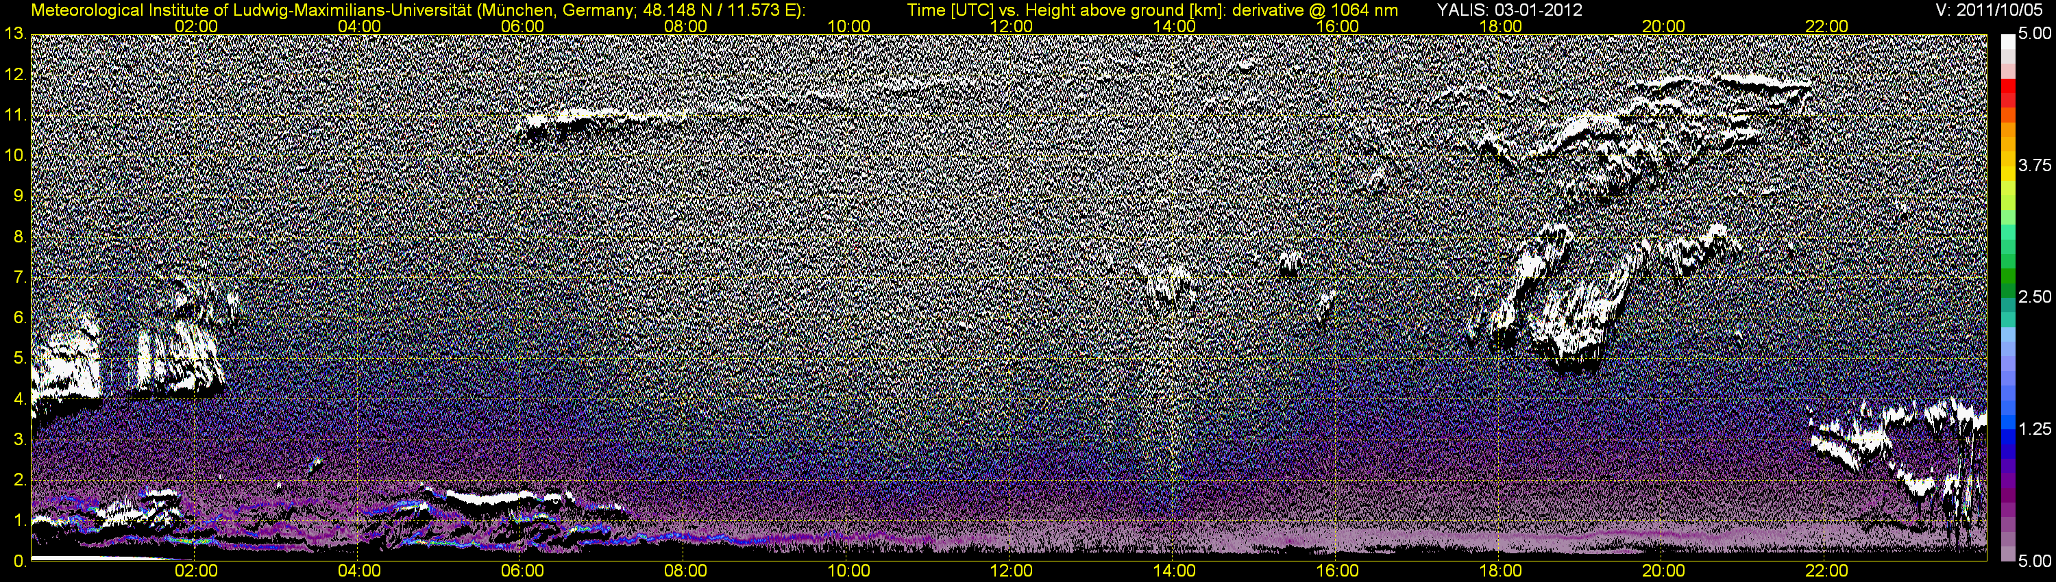Click the 8 km height axis label

pyautogui.click(x=20, y=237)
